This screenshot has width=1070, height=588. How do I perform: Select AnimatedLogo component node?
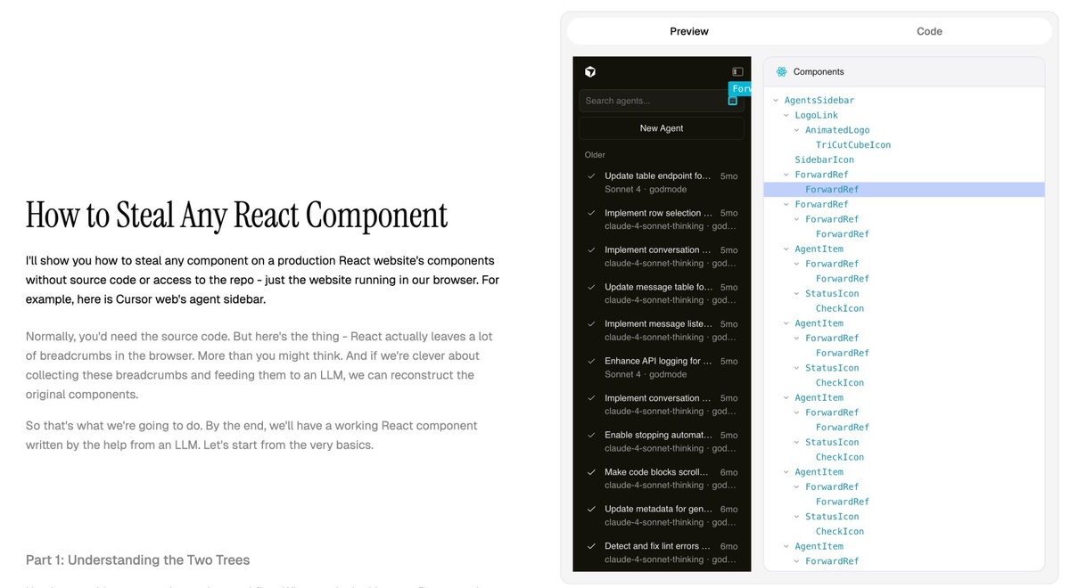click(837, 130)
